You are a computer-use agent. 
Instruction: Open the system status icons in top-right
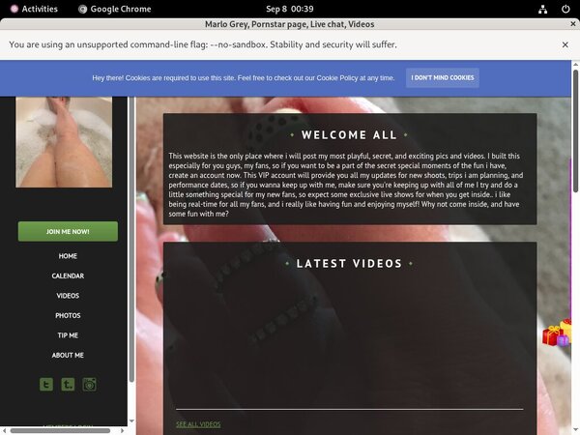[551, 9]
